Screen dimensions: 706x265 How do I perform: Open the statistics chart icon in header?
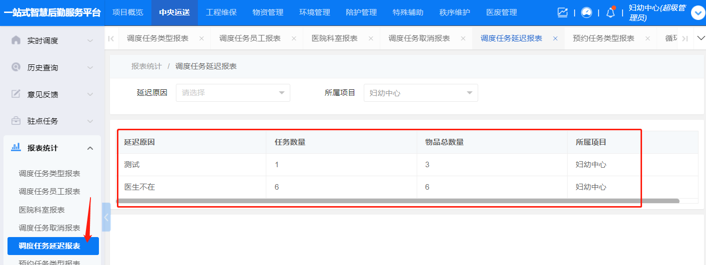click(563, 12)
